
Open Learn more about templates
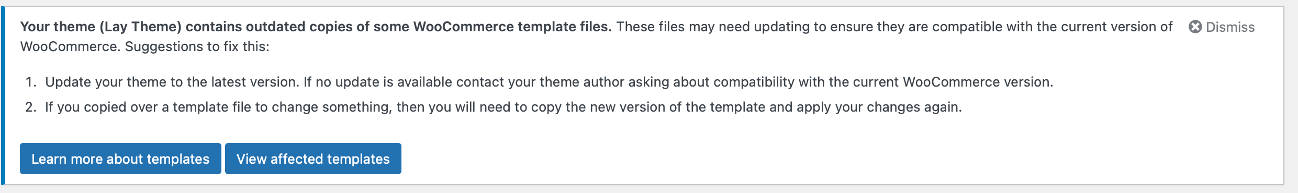pos(120,159)
